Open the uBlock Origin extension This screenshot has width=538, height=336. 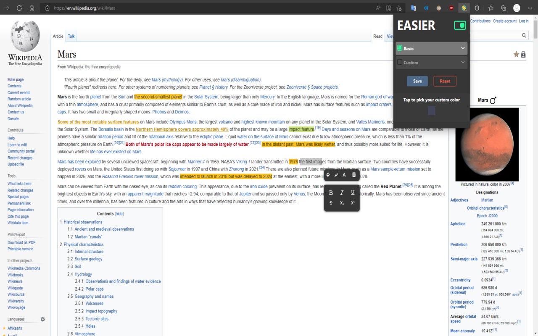tap(451, 8)
